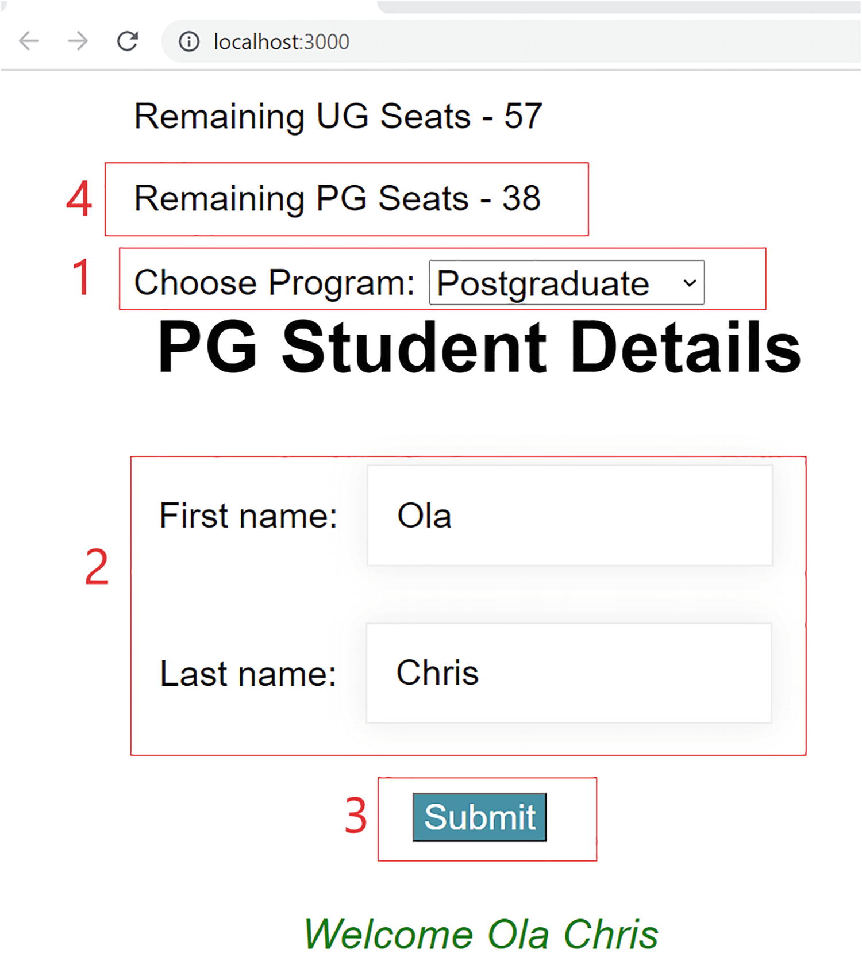This screenshot has height=957, width=862.
Task: Reload the localhost page
Action: (x=127, y=41)
